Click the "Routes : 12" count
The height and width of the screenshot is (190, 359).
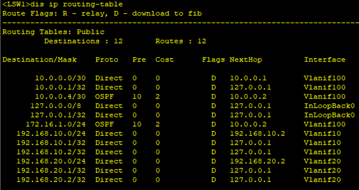tap(181, 41)
